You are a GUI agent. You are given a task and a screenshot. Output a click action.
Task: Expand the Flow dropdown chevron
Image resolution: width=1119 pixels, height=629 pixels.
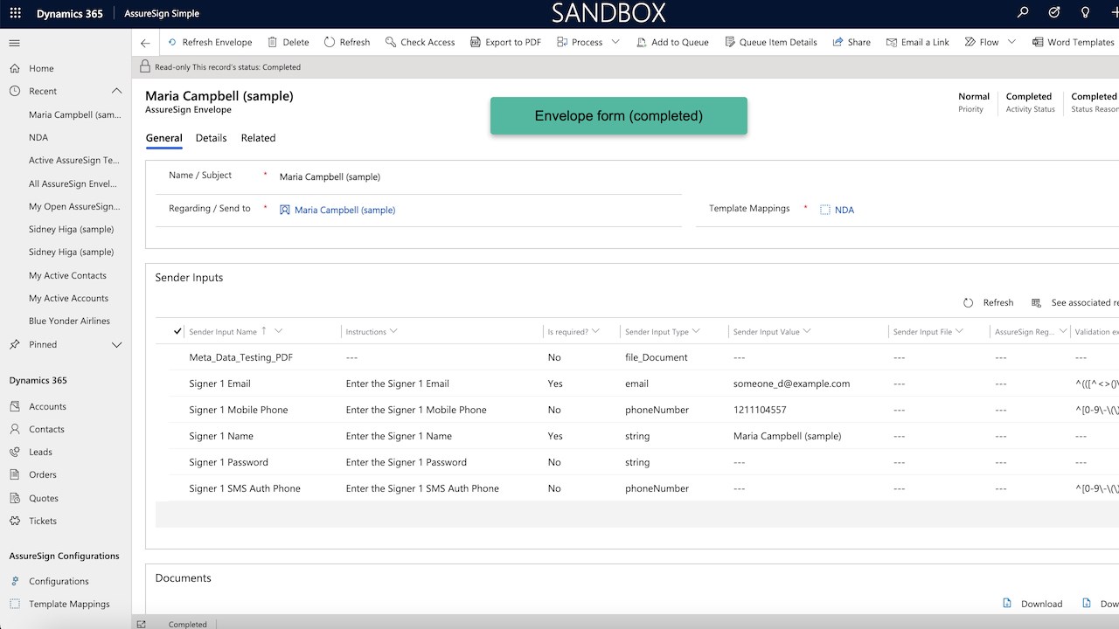(x=1011, y=42)
